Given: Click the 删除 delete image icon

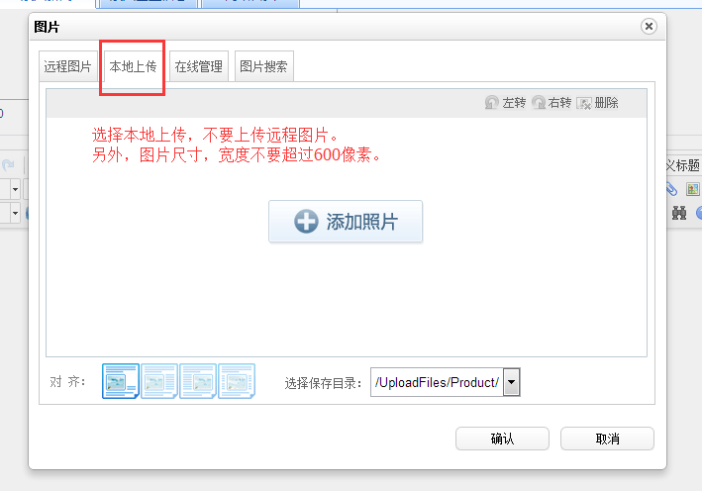Looking at the screenshot, I should (x=584, y=103).
